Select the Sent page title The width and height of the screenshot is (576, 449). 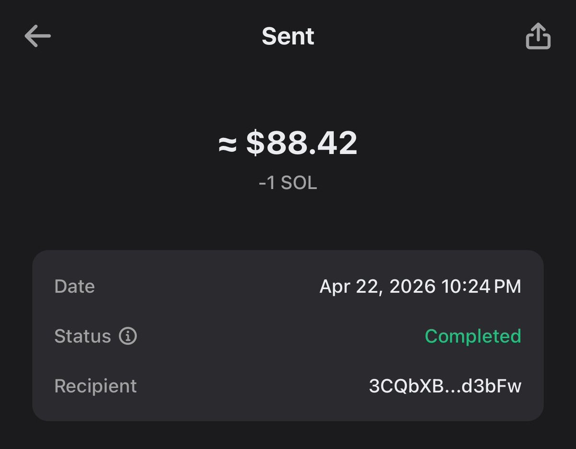tap(288, 36)
